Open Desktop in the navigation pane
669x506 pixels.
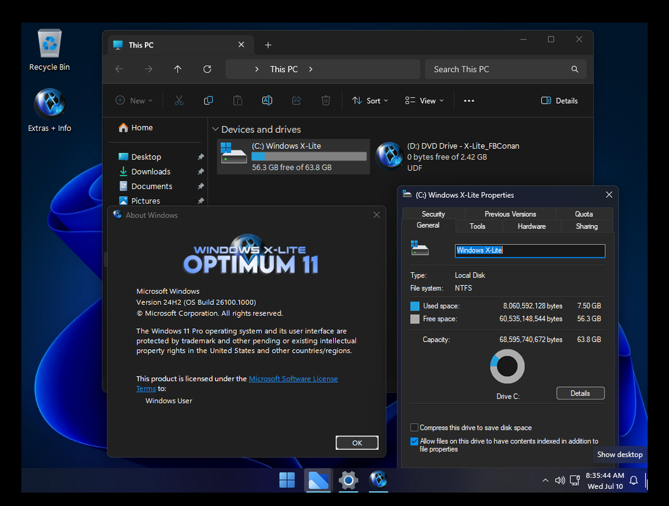tap(140, 157)
